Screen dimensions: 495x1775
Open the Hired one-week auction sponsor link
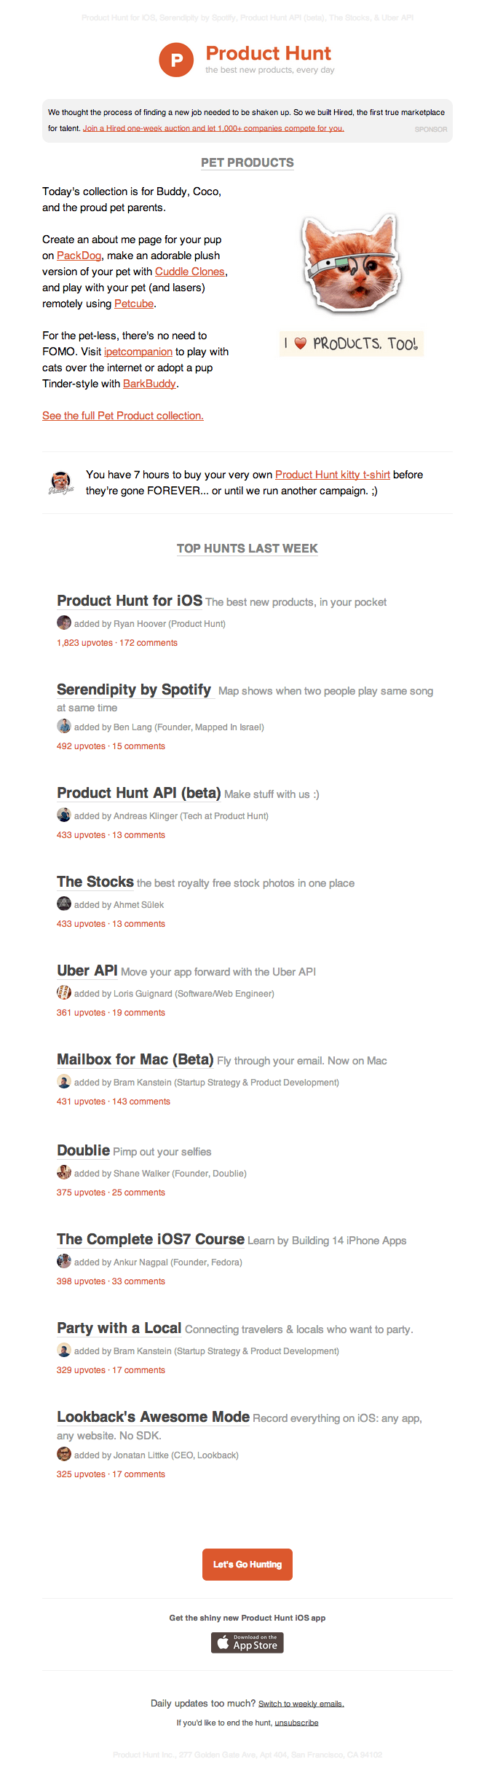click(213, 129)
